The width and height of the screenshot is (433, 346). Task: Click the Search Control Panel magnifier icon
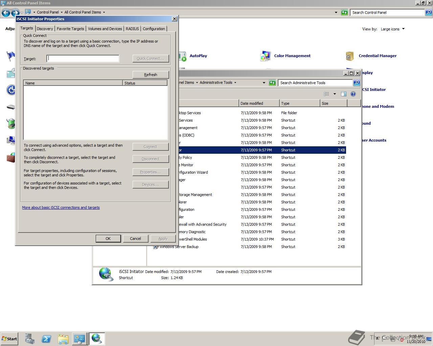point(428,13)
